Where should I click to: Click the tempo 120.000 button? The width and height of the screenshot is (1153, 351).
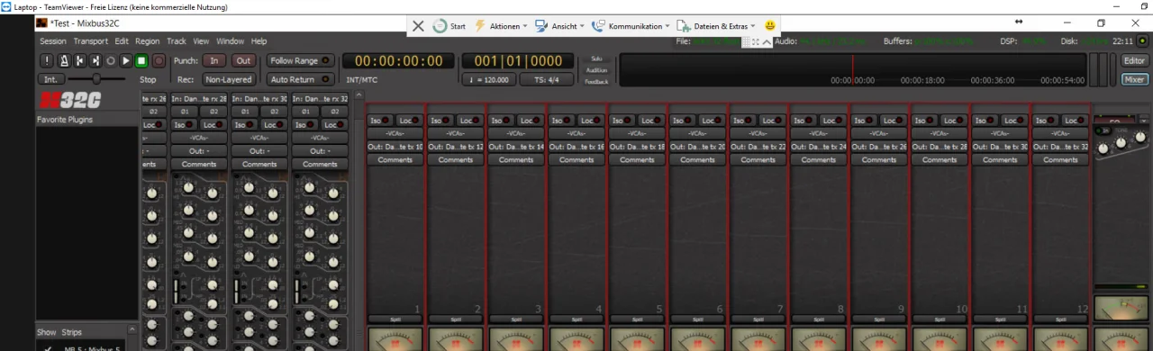point(490,79)
